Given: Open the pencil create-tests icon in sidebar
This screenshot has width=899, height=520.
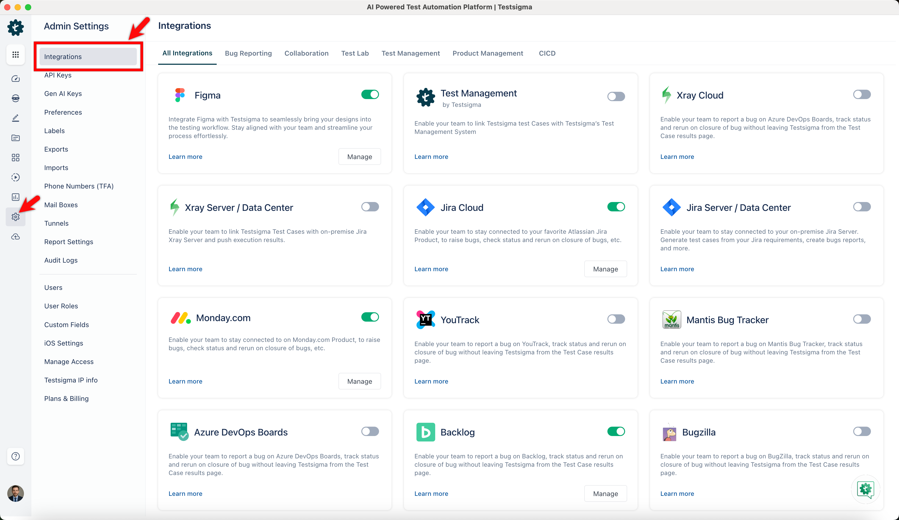Looking at the screenshot, I should tap(15, 118).
